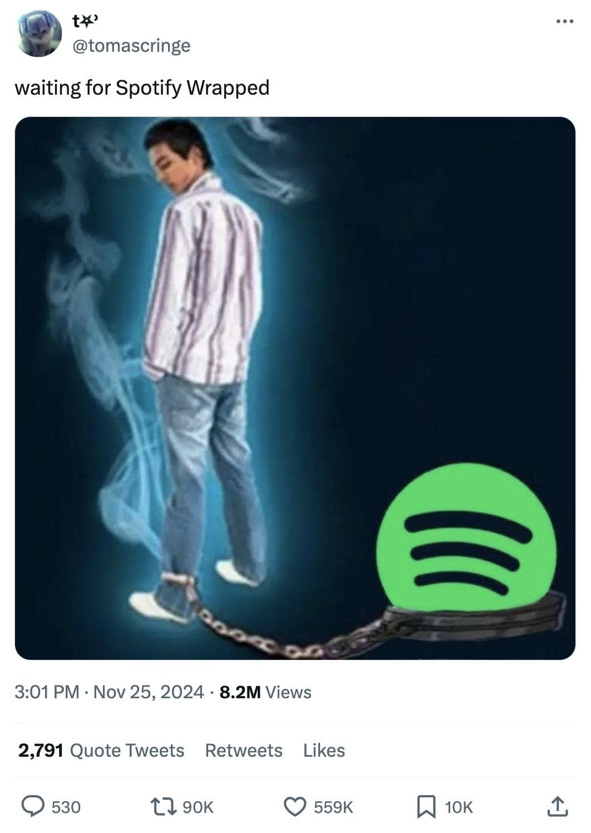The image size is (591, 833).
Task: Open the user's profile avatar
Action: click(40, 33)
